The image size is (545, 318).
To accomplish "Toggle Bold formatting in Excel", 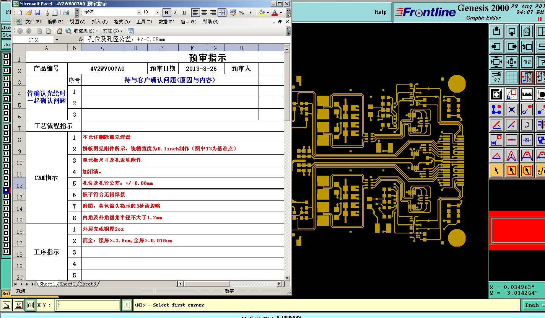I will tap(167, 13).
